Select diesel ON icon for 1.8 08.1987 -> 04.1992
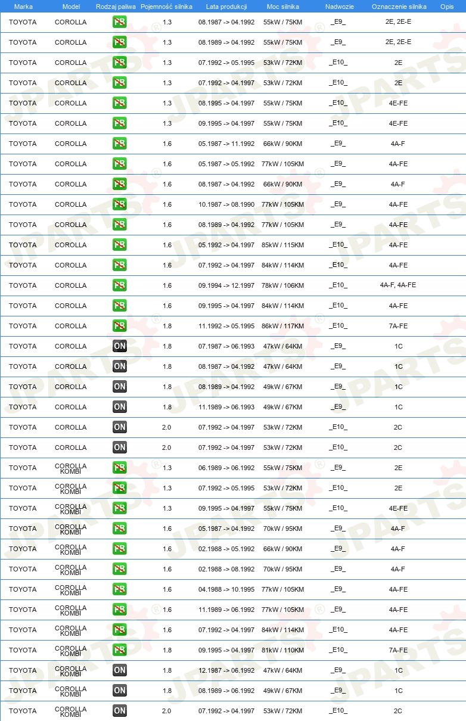 [x=120, y=366]
